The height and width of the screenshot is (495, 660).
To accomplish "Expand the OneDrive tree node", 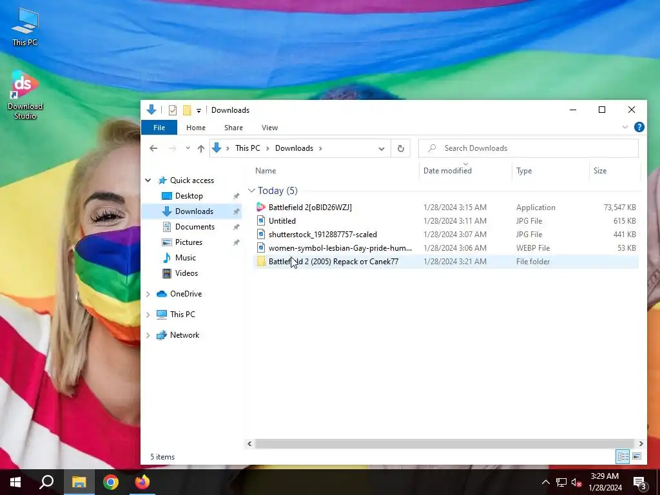I will pyautogui.click(x=148, y=294).
